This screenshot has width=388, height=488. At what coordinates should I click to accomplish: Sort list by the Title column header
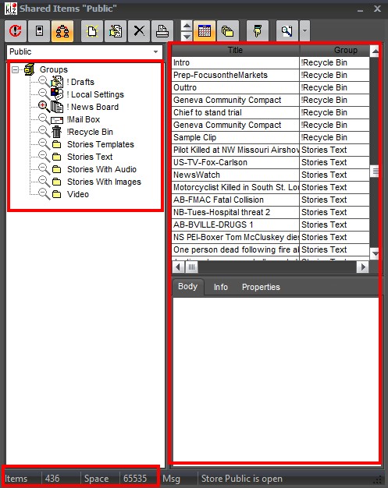(x=235, y=50)
